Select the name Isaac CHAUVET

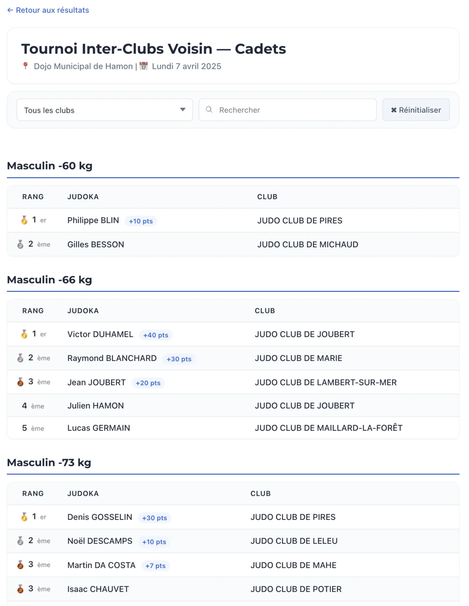tap(98, 589)
